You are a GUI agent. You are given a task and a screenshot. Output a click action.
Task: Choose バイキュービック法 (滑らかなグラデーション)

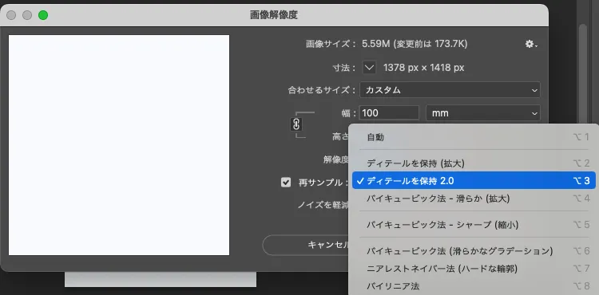(x=474, y=251)
